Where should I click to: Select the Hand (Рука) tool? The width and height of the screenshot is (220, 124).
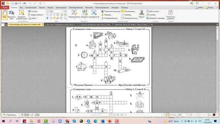[4, 14]
